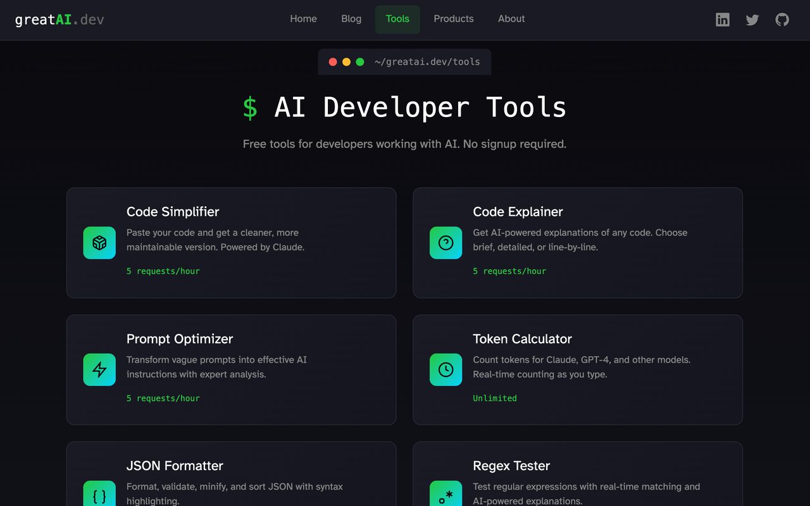Click the ~/greatai.dev/tools path text
The height and width of the screenshot is (506, 810).
pos(427,62)
